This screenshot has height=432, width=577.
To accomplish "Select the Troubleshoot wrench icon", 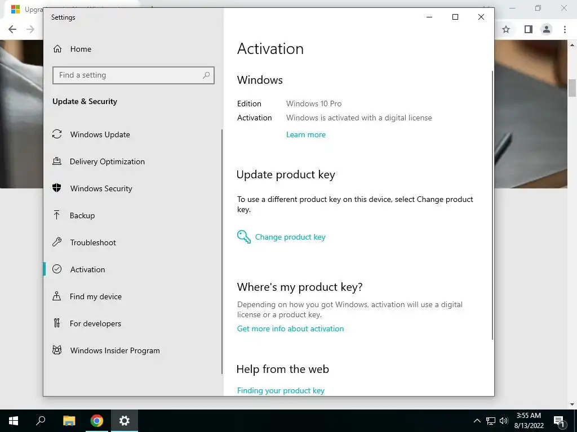I will pyautogui.click(x=57, y=242).
